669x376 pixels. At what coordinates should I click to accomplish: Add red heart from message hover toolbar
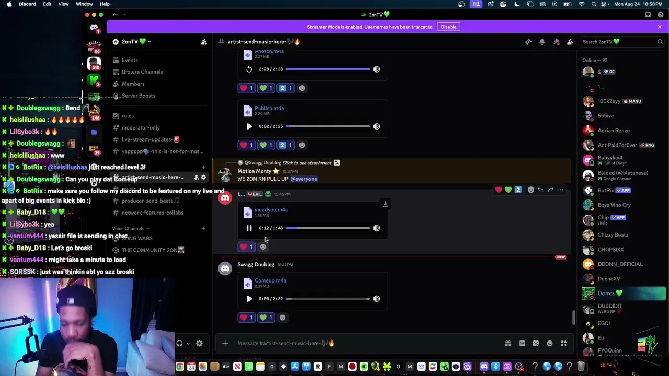pos(498,190)
